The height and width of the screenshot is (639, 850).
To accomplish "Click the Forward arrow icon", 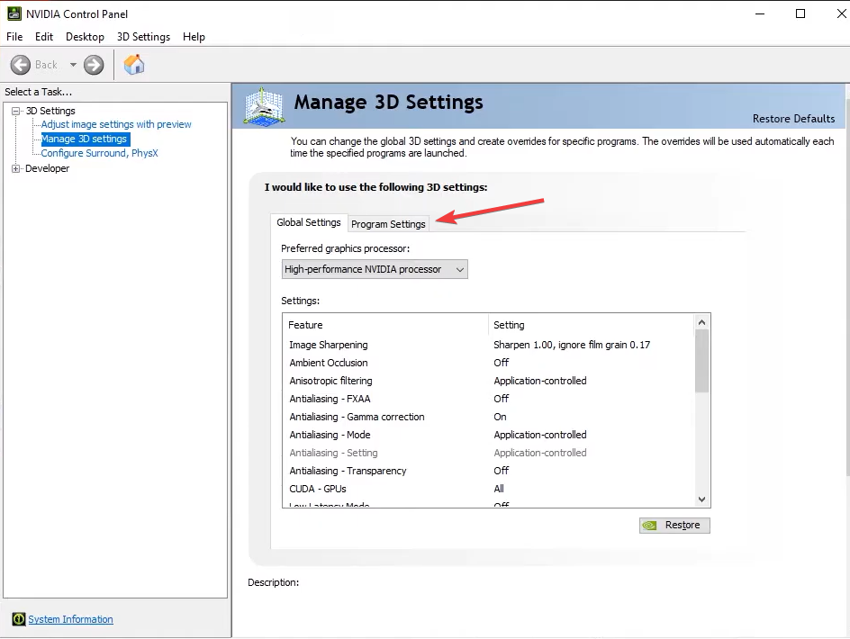I will click(x=94, y=65).
